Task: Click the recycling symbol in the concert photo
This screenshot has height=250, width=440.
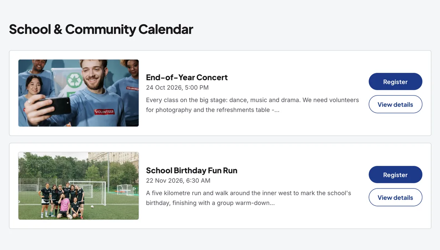Action: tap(75, 80)
